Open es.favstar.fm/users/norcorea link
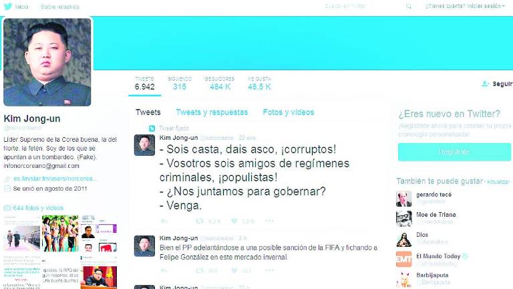This screenshot has height=289, width=513. point(55,179)
